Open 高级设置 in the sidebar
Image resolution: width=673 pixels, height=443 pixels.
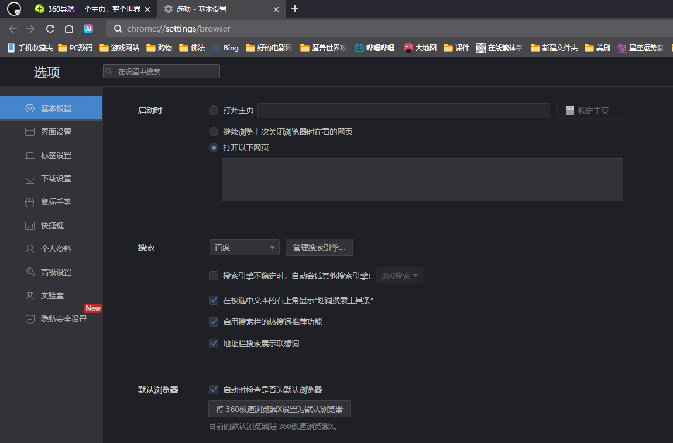click(53, 272)
